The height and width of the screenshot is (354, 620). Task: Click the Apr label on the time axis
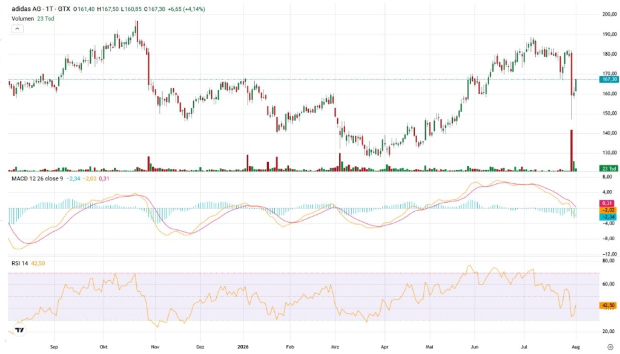pyautogui.click(x=384, y=347)
